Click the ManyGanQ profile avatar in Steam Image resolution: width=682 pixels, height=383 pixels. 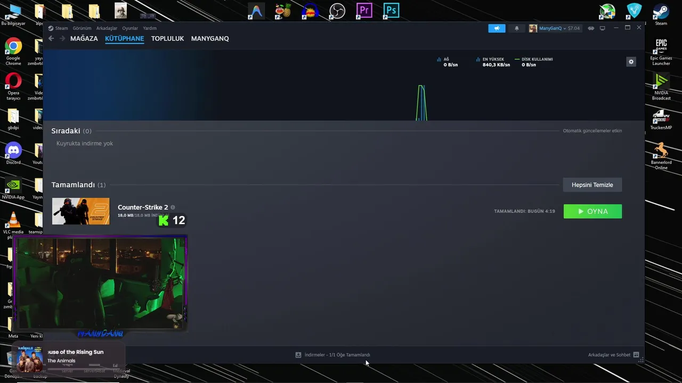533,28
